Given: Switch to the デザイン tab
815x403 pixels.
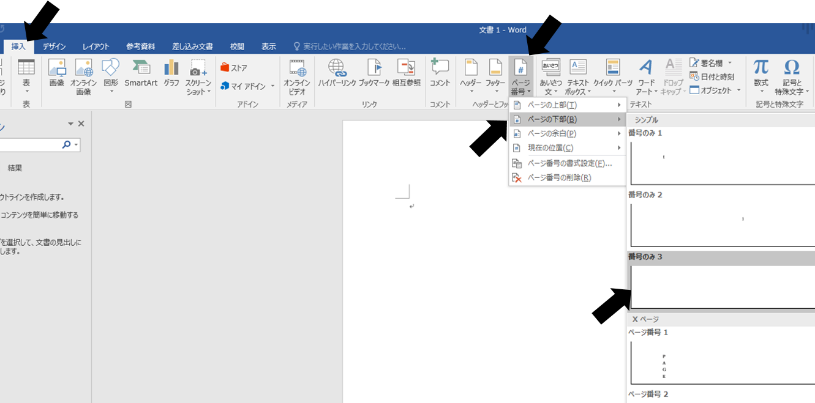Looking at the screenshot, I should pos(54,46).
